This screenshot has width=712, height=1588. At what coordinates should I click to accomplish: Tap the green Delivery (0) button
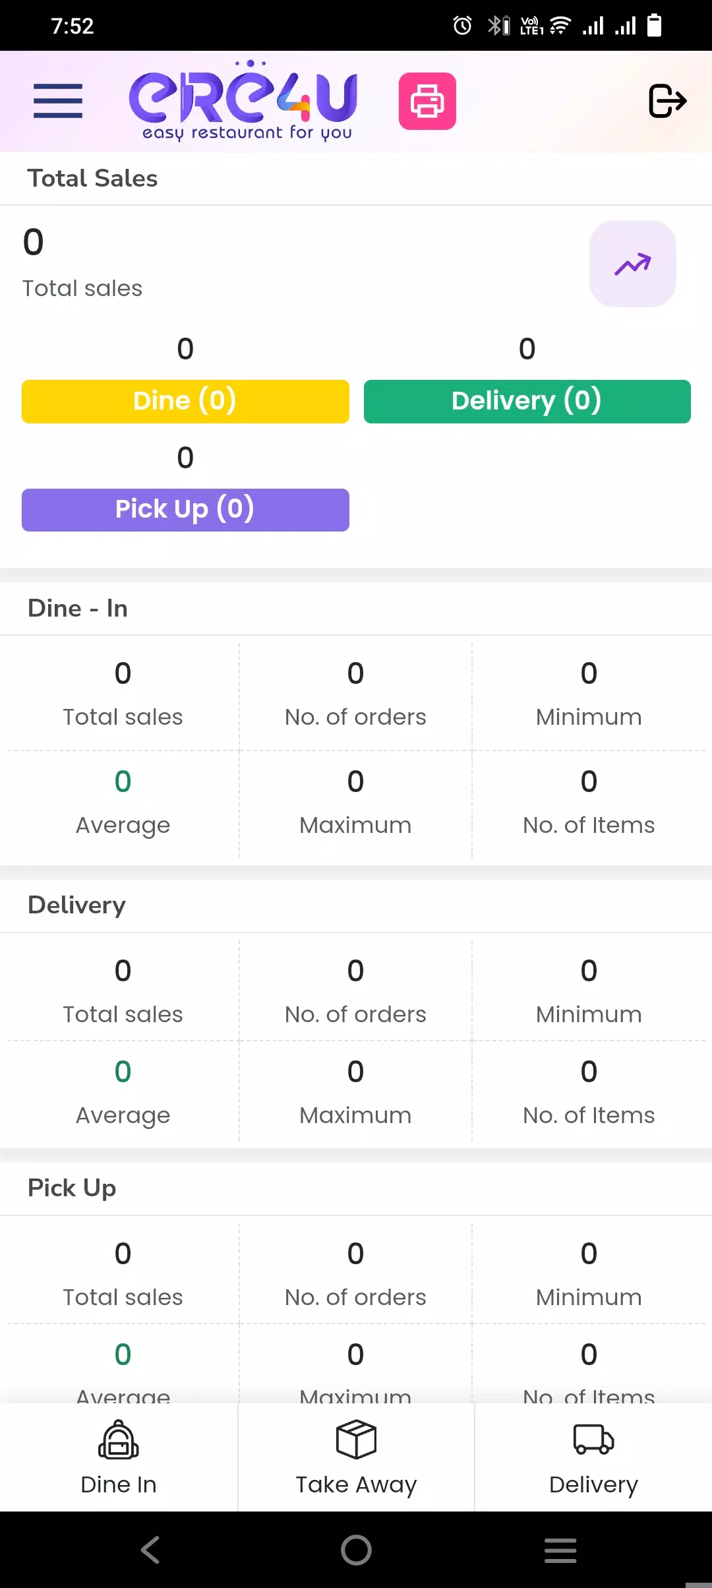527,401
